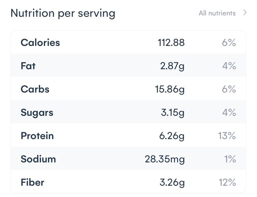Click the Nutrition per serving heading

pyautogui.click(x=63, y=13)
